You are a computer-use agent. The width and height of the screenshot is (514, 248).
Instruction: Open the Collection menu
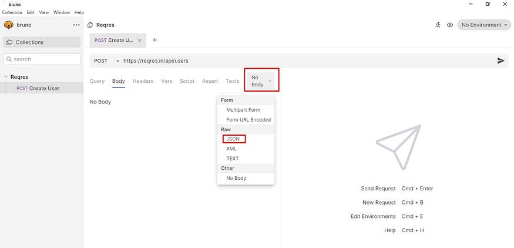coord(12,12)
